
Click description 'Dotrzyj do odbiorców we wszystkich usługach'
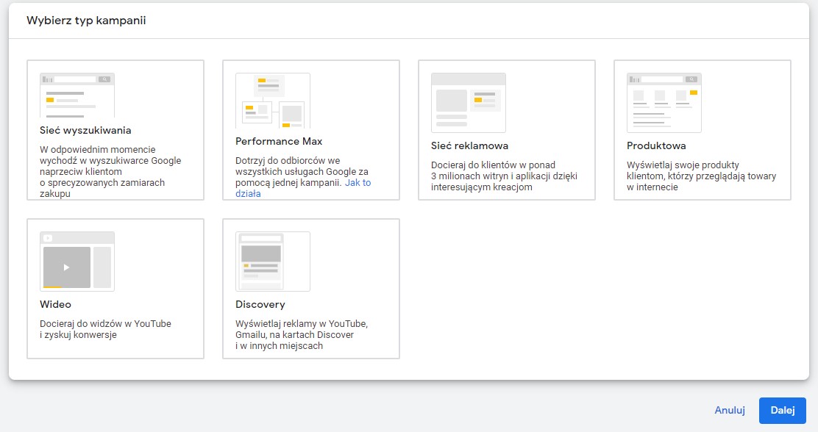coord(303,177)
